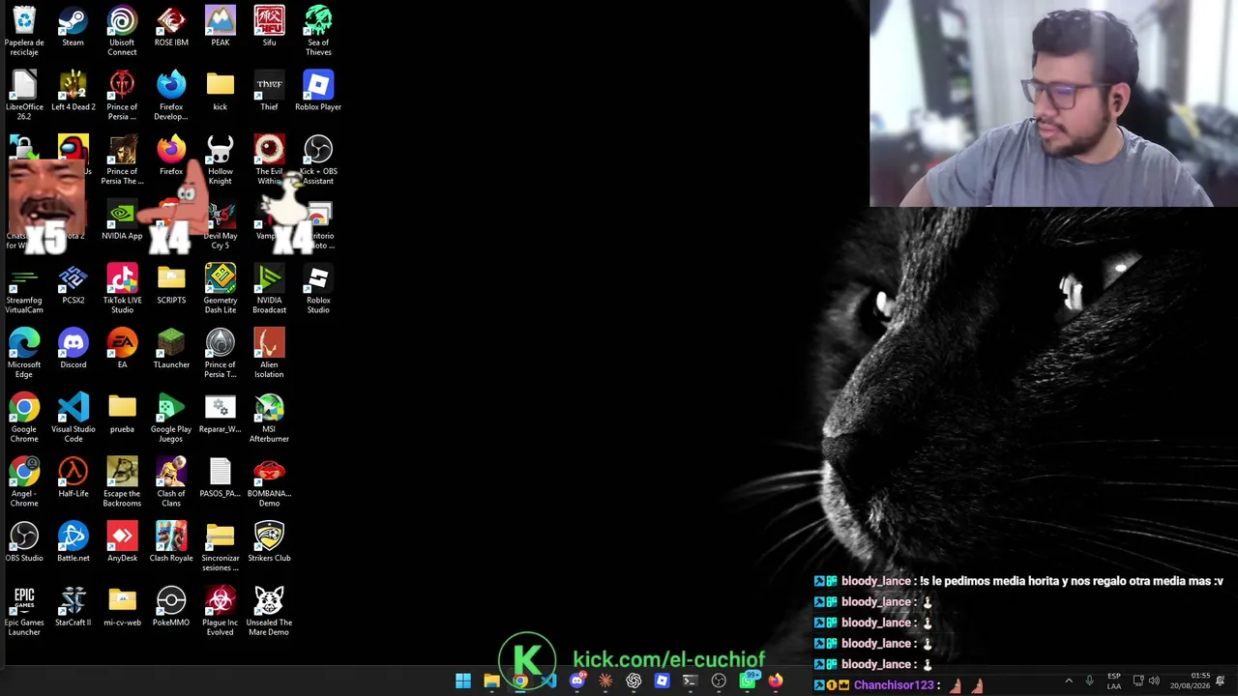
Task: Select the Plague Inc Evolved icon
Action: (x=221, y=612)
